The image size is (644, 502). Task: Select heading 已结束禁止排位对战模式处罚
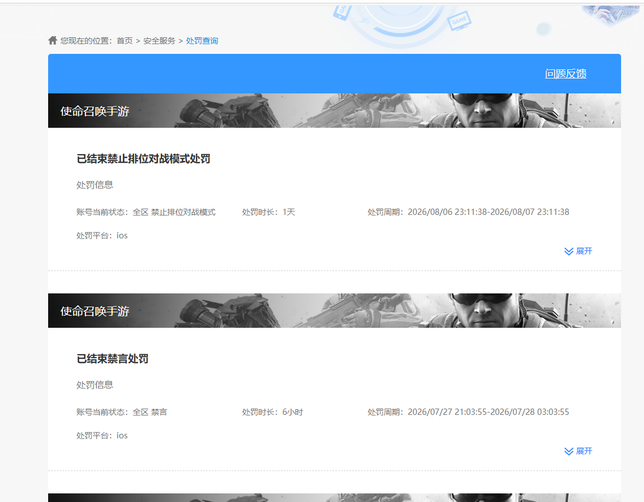tap(143, 159)
